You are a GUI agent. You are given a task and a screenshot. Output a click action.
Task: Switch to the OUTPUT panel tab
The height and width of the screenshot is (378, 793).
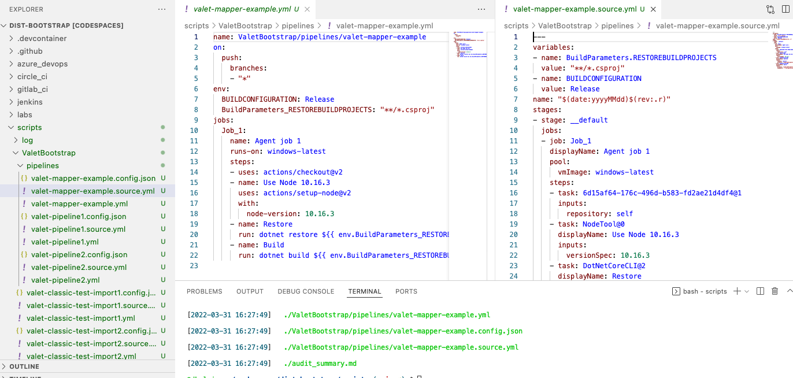[x=250, y=291]
